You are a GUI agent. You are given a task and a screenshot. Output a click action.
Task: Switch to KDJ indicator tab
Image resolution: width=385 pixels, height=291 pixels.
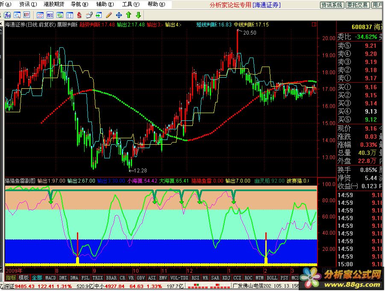click(226, 278)
